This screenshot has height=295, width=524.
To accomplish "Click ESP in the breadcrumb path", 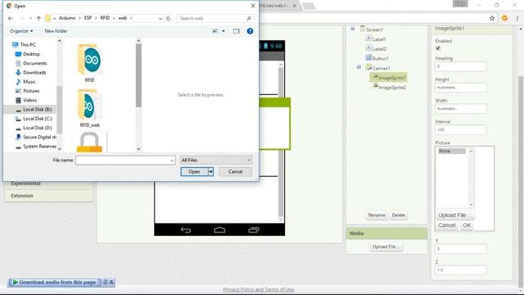I will click(88, 18).
